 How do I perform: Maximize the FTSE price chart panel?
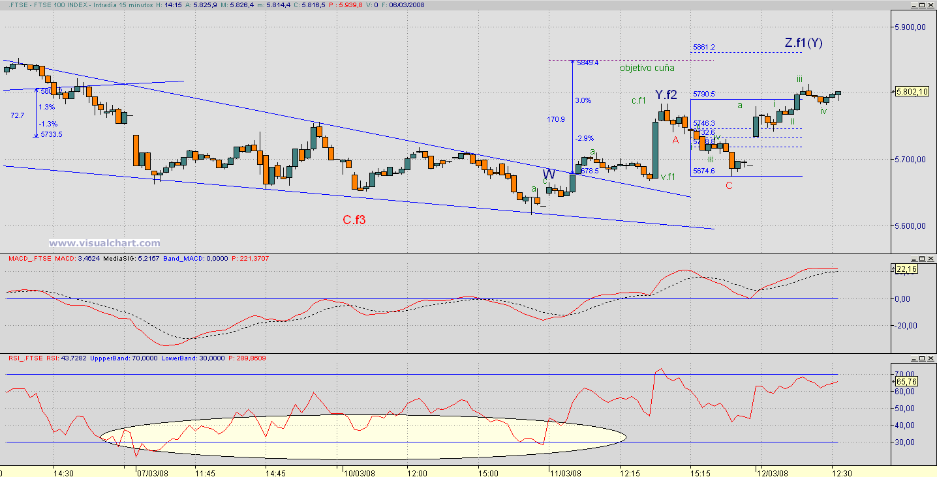[x=921, y=5]
